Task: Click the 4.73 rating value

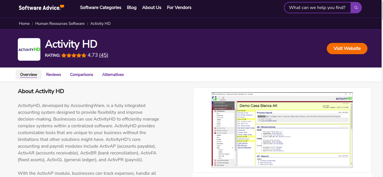Action: click(x=93, y=55)
